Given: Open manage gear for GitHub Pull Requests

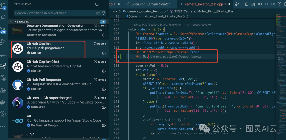Looking at the screenshot, I should 104,89.
